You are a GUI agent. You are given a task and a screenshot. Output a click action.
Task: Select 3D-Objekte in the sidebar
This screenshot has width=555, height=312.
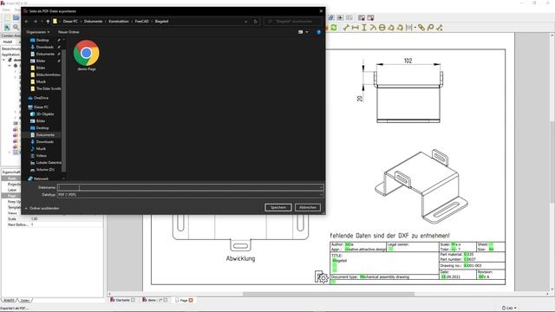click(45, 114)
